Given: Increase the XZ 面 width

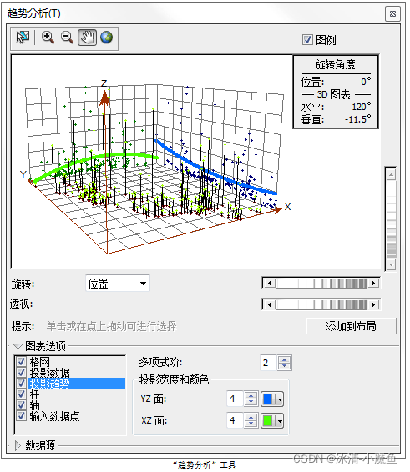Looking at the screenshot, I should click(251, 417).
